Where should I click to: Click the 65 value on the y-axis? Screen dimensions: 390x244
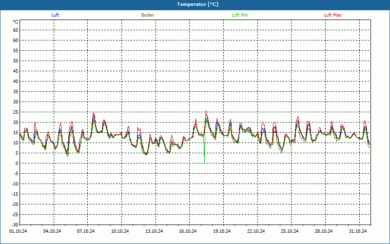16,30
